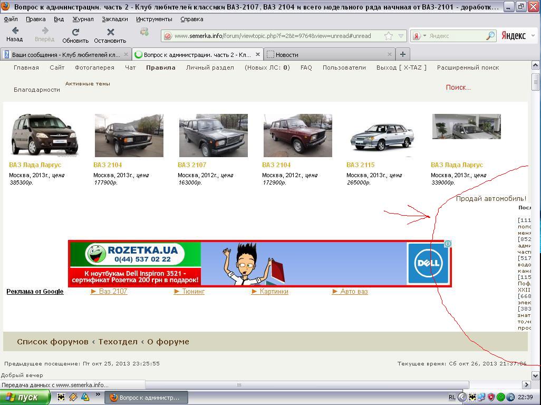The height and width of the screenshot is (405, 541).
Task: Open the Журнал menu
Action: point(83,20)
